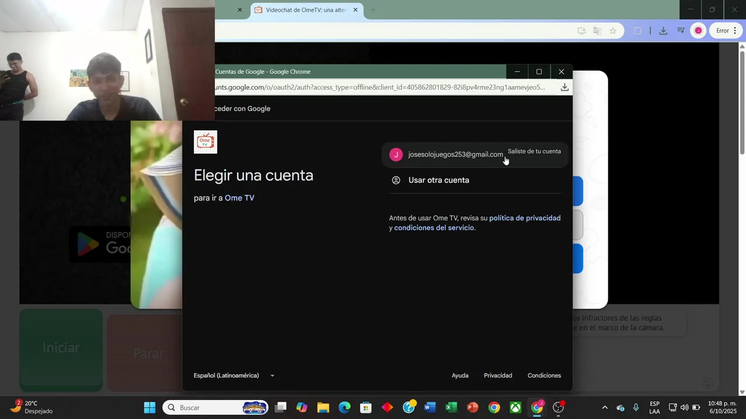Screen dimensions: 746x419
Task: Open Excel from the taskbar
Action: (x=452, y=407)
